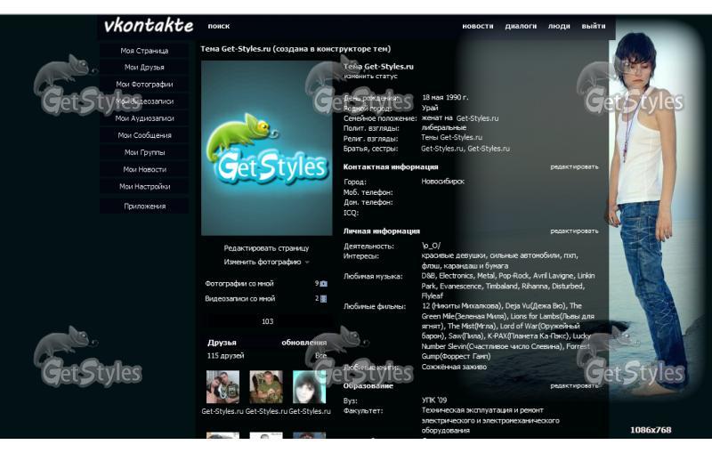Go to Моя Страница in sidebar
Viewport: 712px width, 453px height.
pyautogui.click(x=144, y=51)
